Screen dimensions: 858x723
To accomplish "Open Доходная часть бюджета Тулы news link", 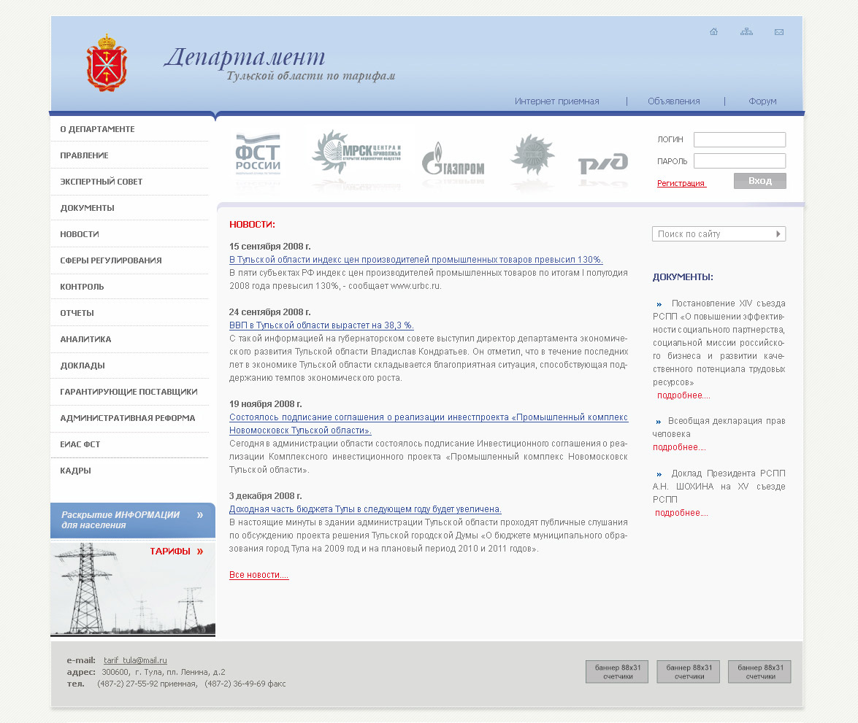I will coord(365,509).
